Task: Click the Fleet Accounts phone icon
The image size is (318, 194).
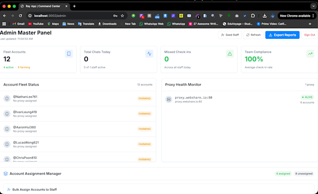Action: point(69,54)
